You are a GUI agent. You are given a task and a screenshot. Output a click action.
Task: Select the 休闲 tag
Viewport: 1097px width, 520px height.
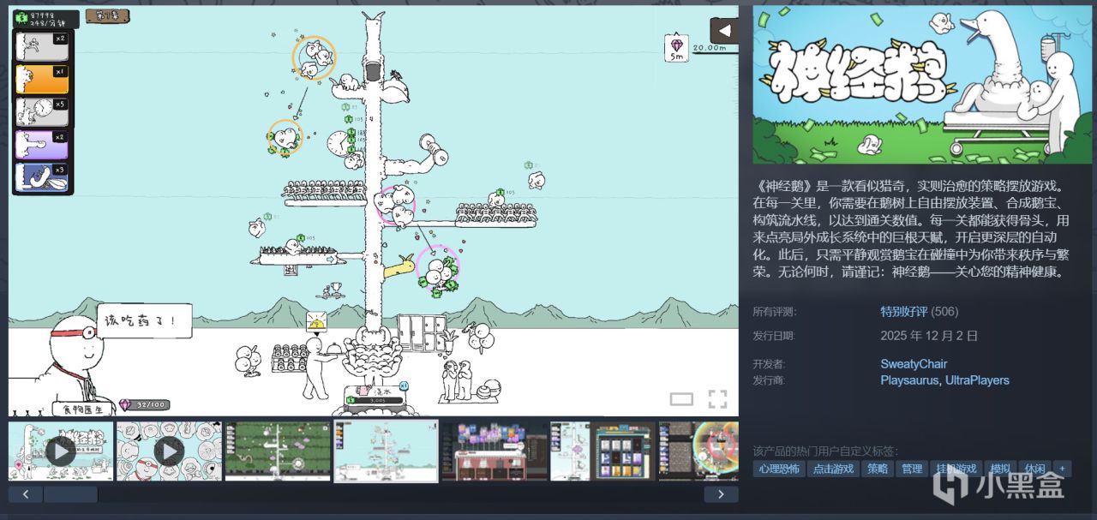1034,469
